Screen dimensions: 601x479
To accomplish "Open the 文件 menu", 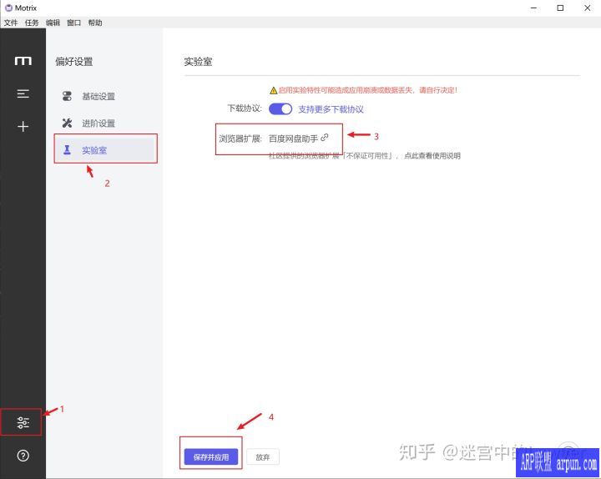I will (x=11, y=23).
